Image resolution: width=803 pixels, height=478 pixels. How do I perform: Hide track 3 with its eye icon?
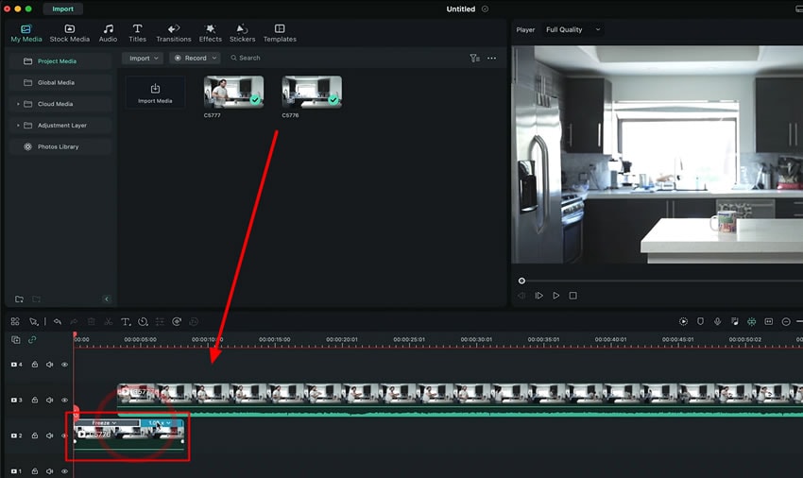(x=64, y=401)
